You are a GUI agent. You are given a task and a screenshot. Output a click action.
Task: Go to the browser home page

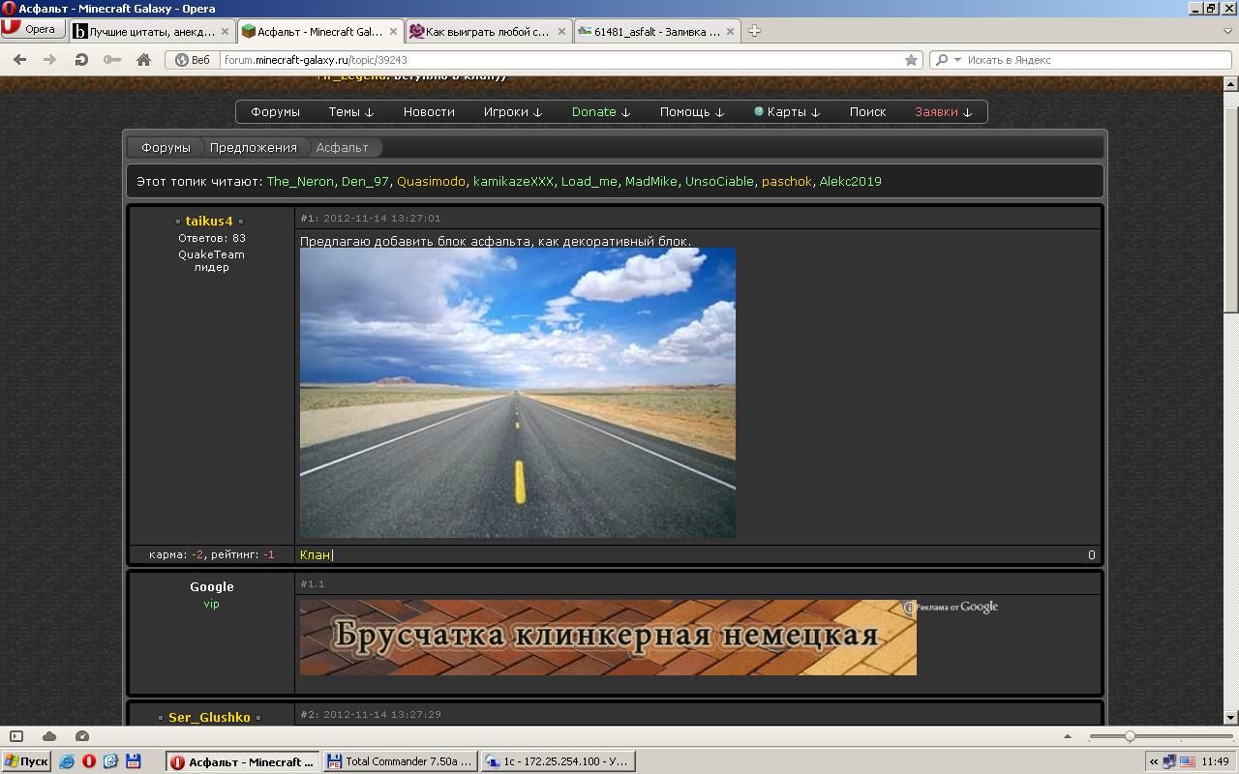(143, 59)
